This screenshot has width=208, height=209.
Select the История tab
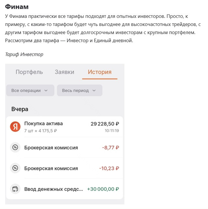(99, 72)
